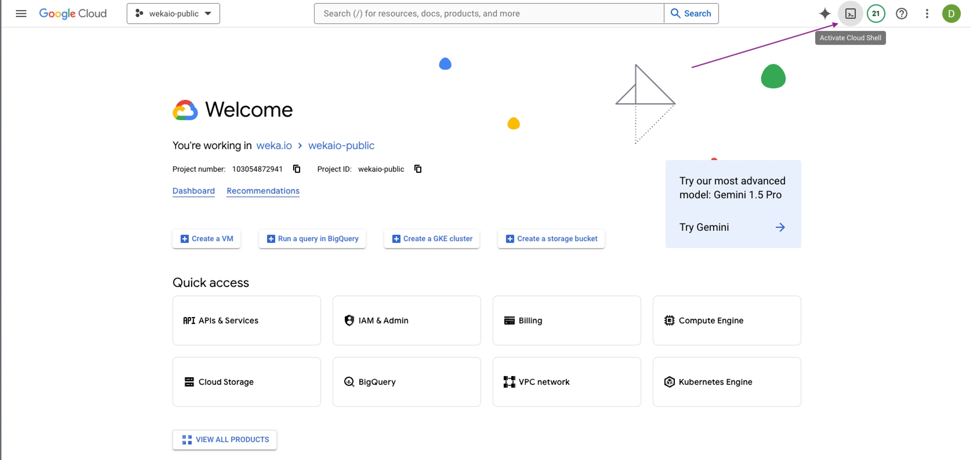Open the Compute Engine quick access card
This screenshot has width=971, height=460.
tap(726, 320)
